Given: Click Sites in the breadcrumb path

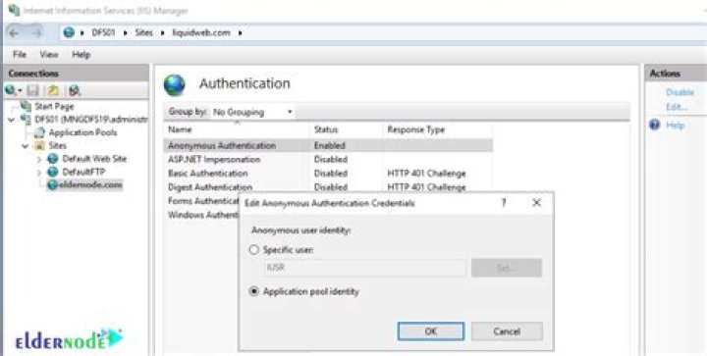Looking at the screenshot, I should (143, 33).
